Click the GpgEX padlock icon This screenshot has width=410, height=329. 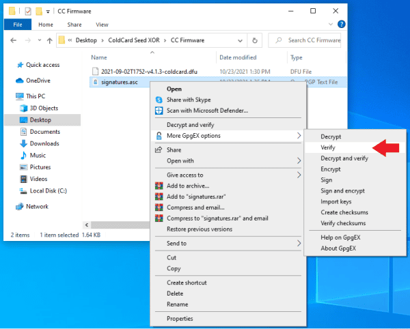pos(159,136)
